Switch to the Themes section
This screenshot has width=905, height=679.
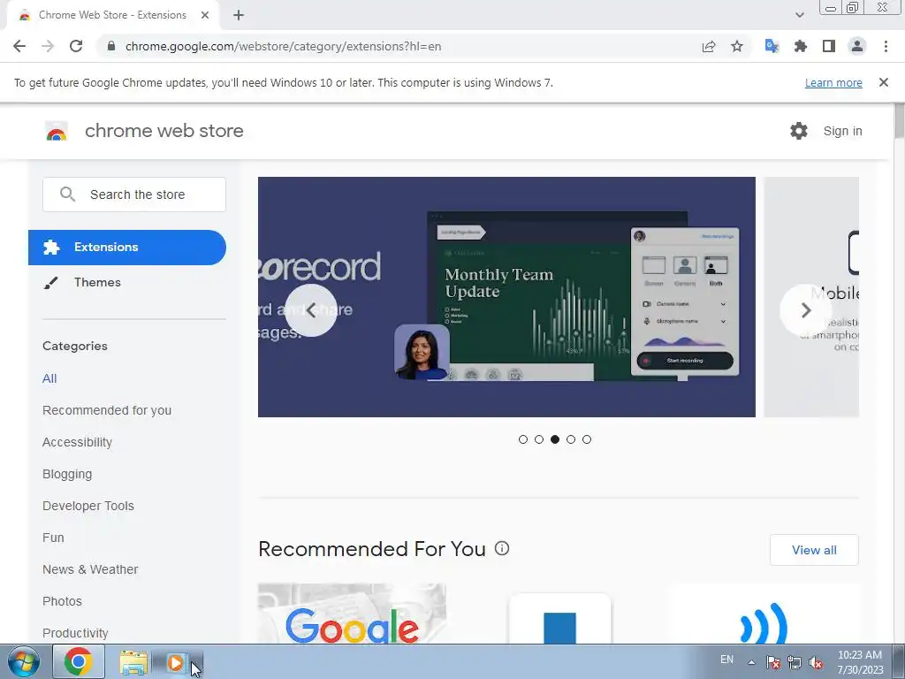97,282
